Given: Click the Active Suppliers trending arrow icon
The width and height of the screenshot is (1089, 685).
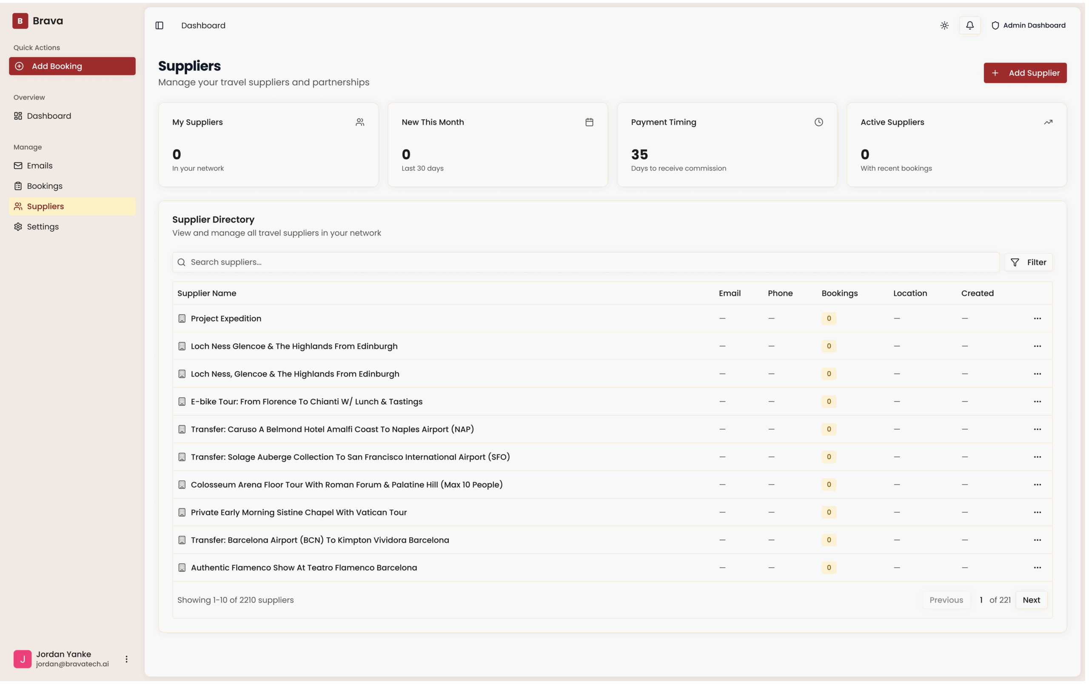Looking at the screenshot, I should pos(1048,122).
